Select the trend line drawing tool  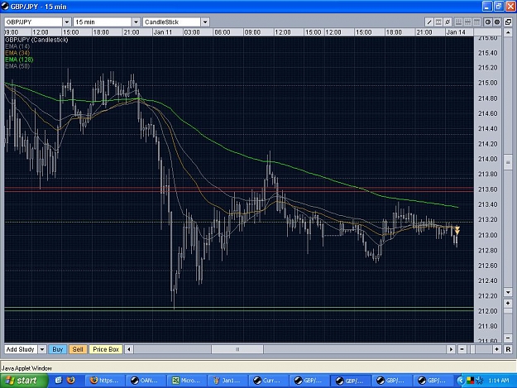coord(429,22)
